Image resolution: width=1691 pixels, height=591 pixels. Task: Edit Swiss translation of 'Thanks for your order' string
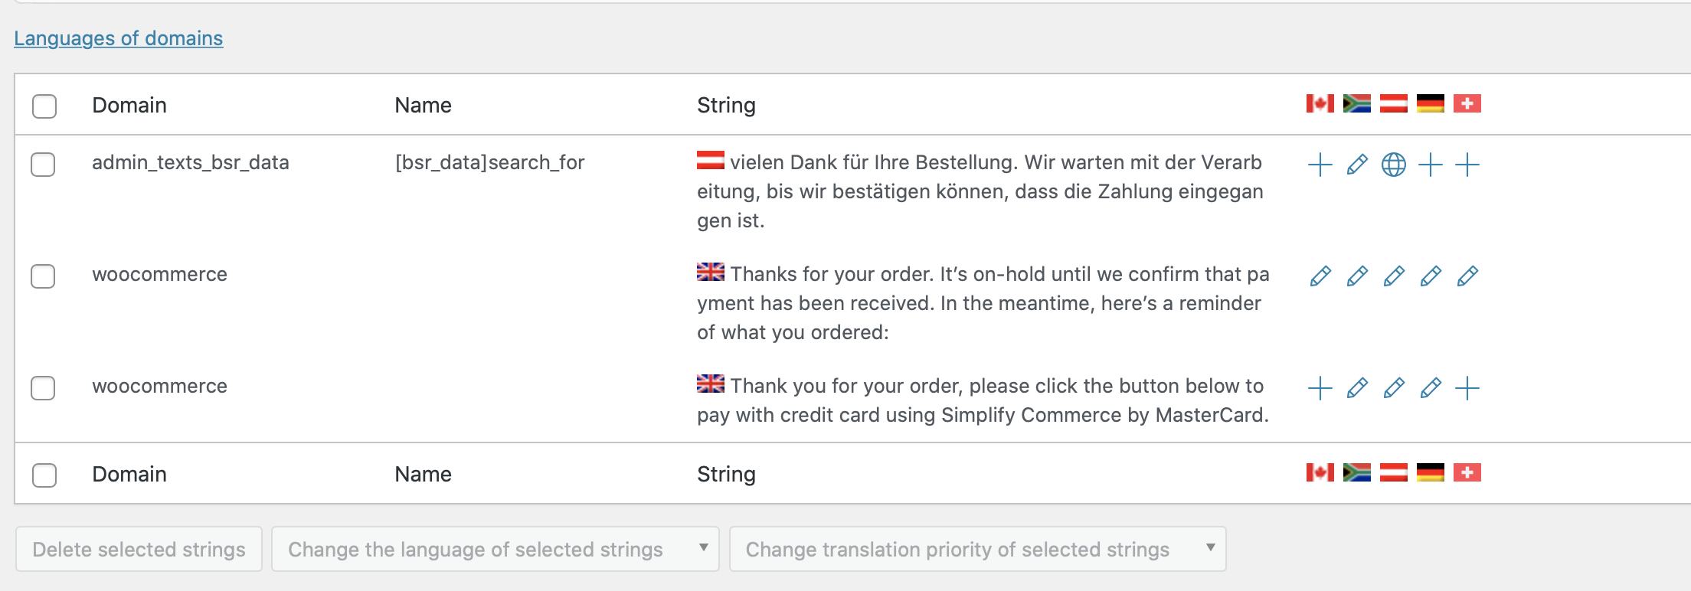(x=1467, y=276)
